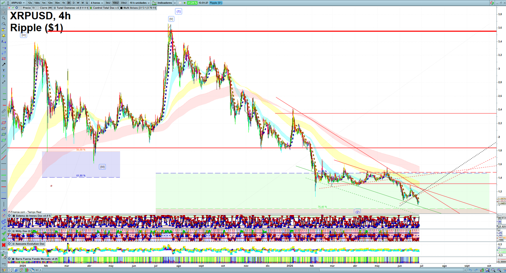Select the magnifier zoom tool in sidebar
Image resolution: width=506 pixels, height=273 pixels.
click(4, 18)
